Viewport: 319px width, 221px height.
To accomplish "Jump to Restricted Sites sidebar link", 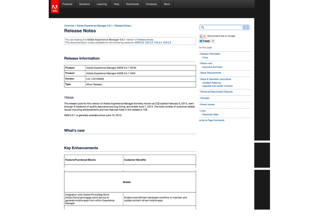I will click(x=210, y=115).
